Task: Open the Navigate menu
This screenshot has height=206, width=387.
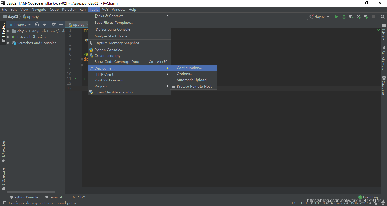Action: click(39, 10)
